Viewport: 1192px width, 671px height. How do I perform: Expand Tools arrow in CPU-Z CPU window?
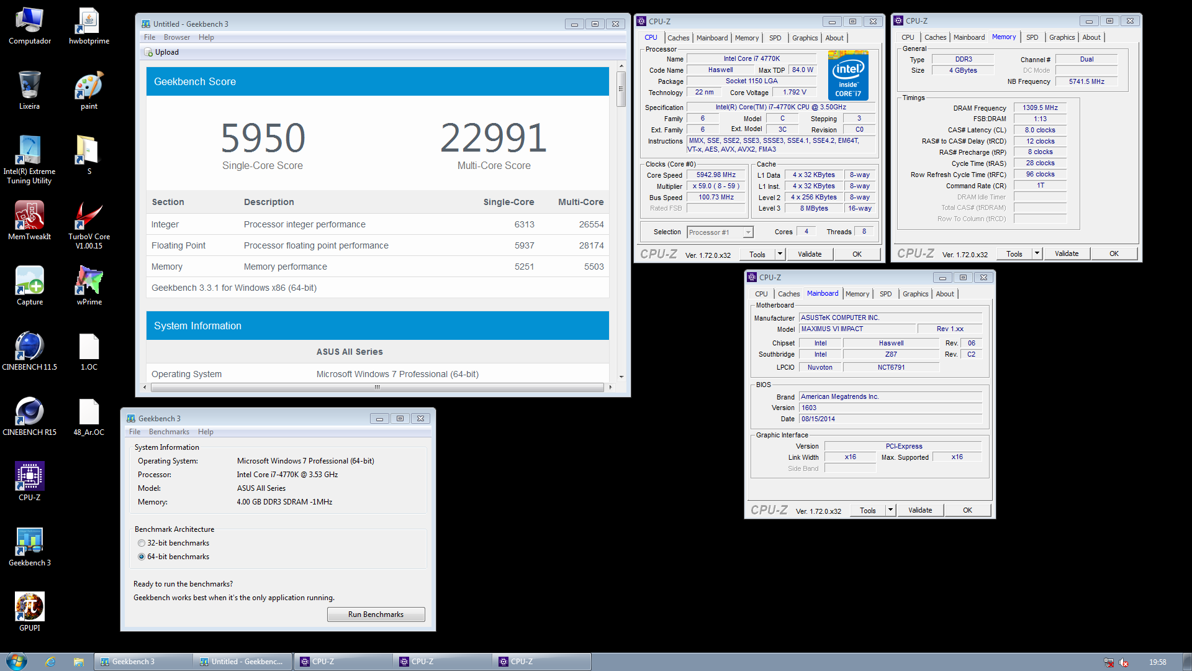pos(780,254)
